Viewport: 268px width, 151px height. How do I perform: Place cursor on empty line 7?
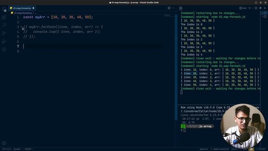pos(93,47)
